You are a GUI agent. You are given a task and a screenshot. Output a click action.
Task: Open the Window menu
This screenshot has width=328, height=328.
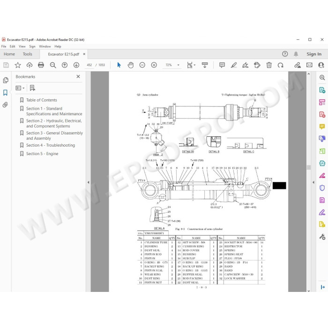pyautogui.click(x=45, y=46)
